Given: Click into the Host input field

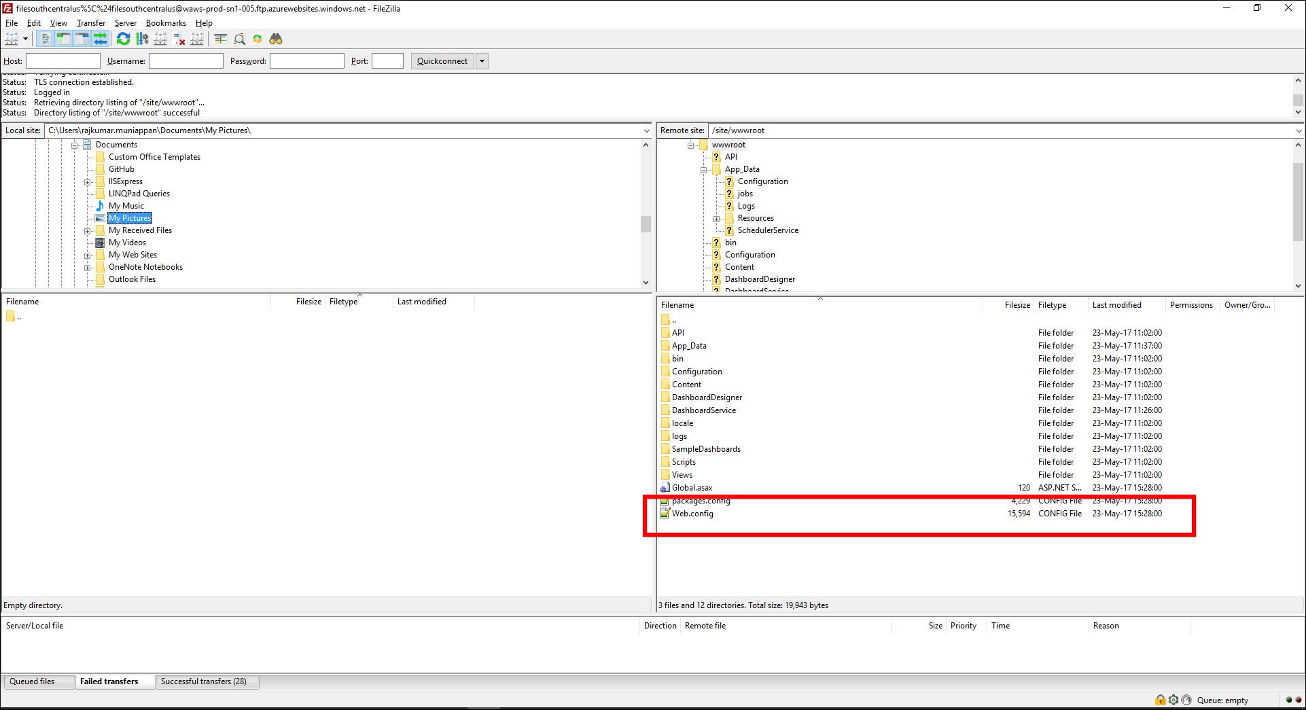Looking at the screenshot, I should 63,61.
